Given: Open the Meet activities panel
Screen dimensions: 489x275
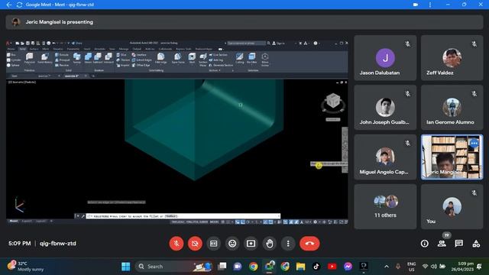Looking at the screenshot, I should 476,244.
